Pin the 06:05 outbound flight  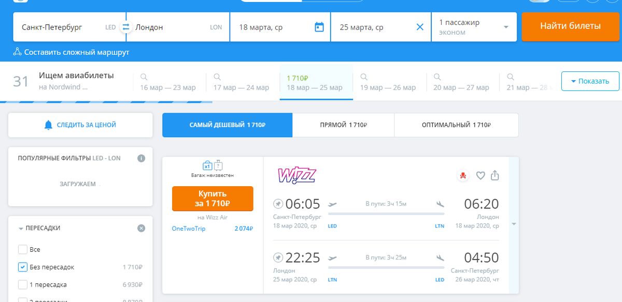(278, 203)
